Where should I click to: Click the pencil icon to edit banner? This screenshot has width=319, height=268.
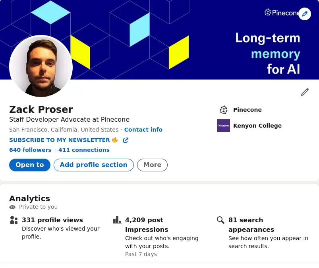(305, 14)
